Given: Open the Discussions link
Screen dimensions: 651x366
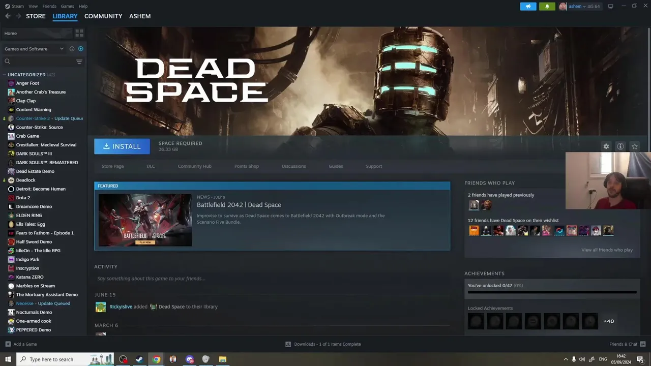Looking at the screenshot, I should click(x=294, y=166).
